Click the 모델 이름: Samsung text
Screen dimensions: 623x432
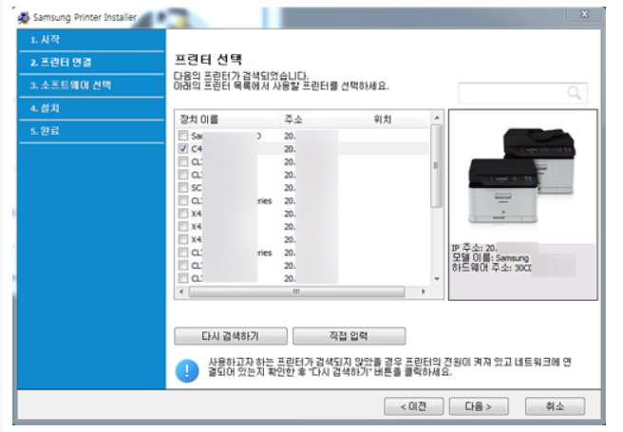490,257
